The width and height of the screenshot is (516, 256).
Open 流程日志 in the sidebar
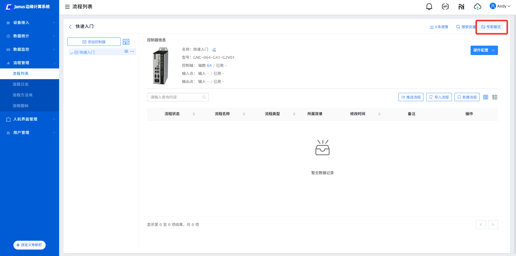(x=21, y=84)
